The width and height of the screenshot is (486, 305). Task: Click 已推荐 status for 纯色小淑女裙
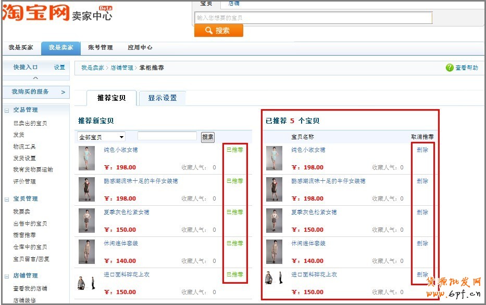click(x=234, y=150)
